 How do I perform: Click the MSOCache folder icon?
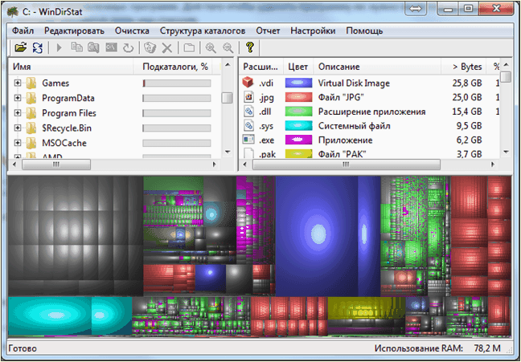(31, 143)
